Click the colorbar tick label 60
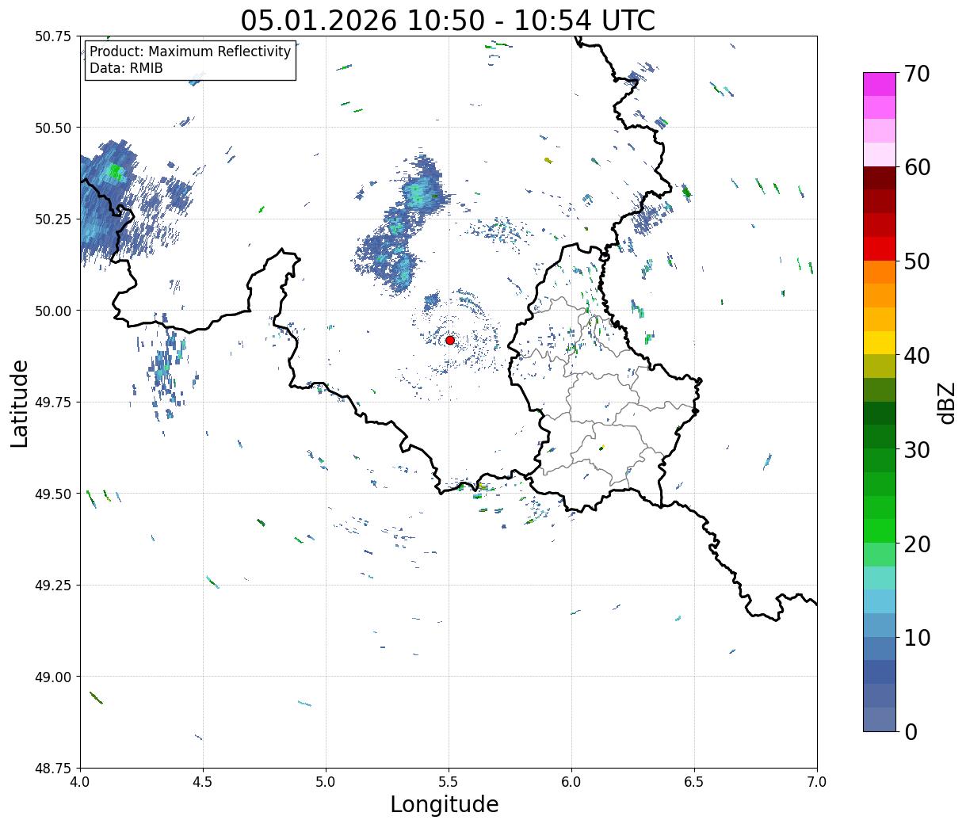Screen dimensions: 966x824 tap(917, 167)
